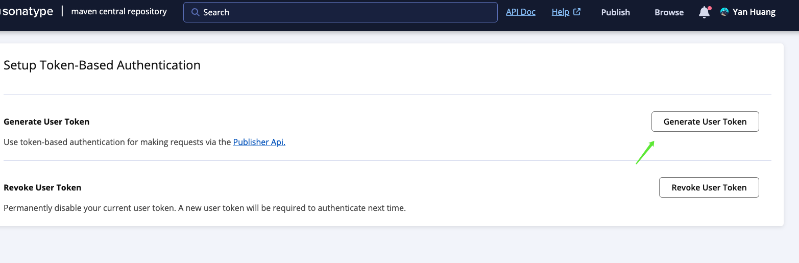Click the magnifier icon in search bar
Screen dimensions: 799x263
tap(195, 12)
